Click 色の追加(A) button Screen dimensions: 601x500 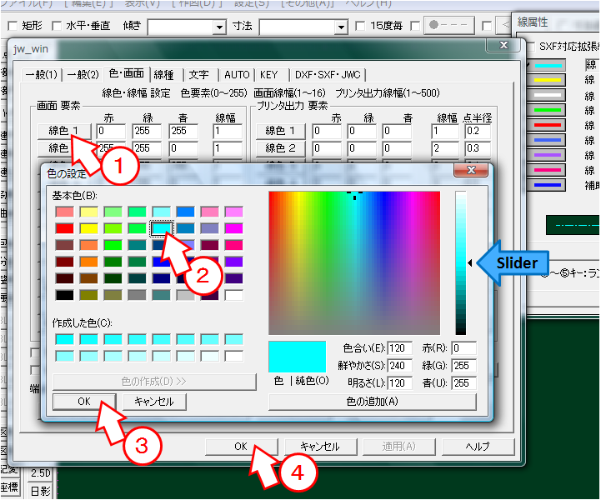pyautogui.click(x=372, y=402)
